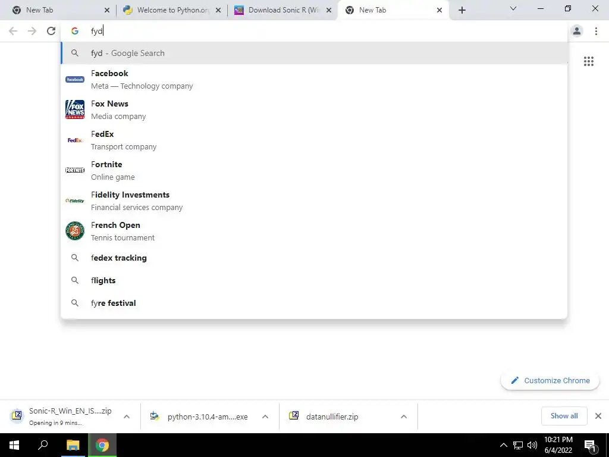
Task: Click magnifier icon beside fyd Google Search
Action: 75,53
